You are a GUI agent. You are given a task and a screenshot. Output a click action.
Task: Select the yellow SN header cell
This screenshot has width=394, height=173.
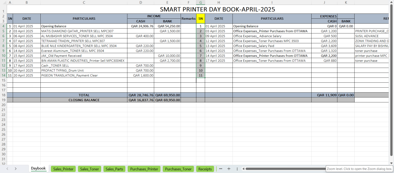[201, 18]
